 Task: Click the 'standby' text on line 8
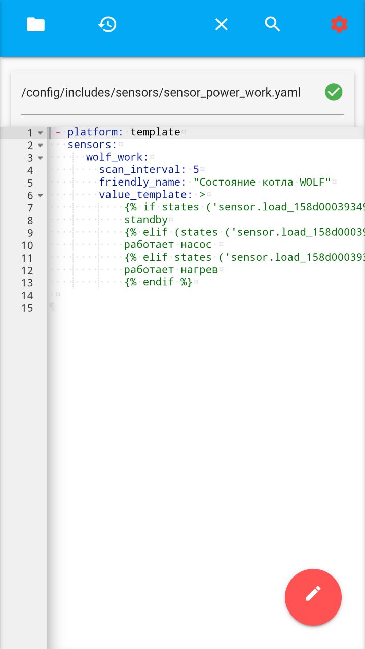[146, 220]
